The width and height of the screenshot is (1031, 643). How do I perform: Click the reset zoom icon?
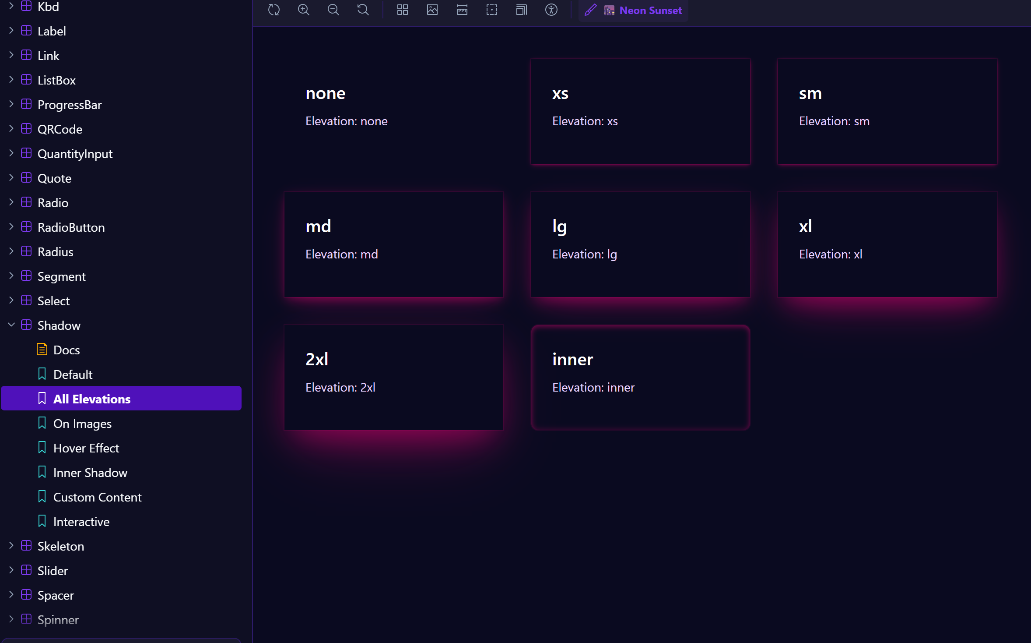click(363, 10)
